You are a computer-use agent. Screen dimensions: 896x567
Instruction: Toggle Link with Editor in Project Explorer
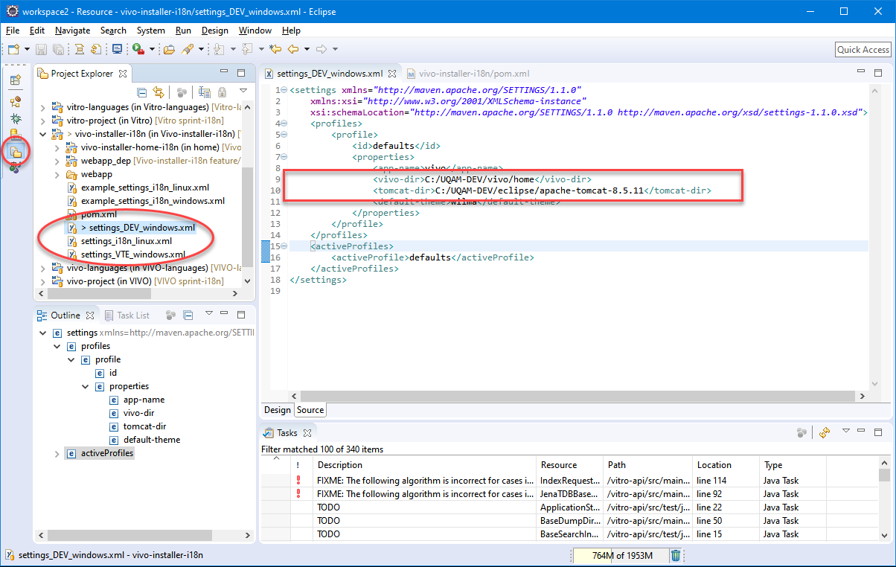(x=159, y=92)
